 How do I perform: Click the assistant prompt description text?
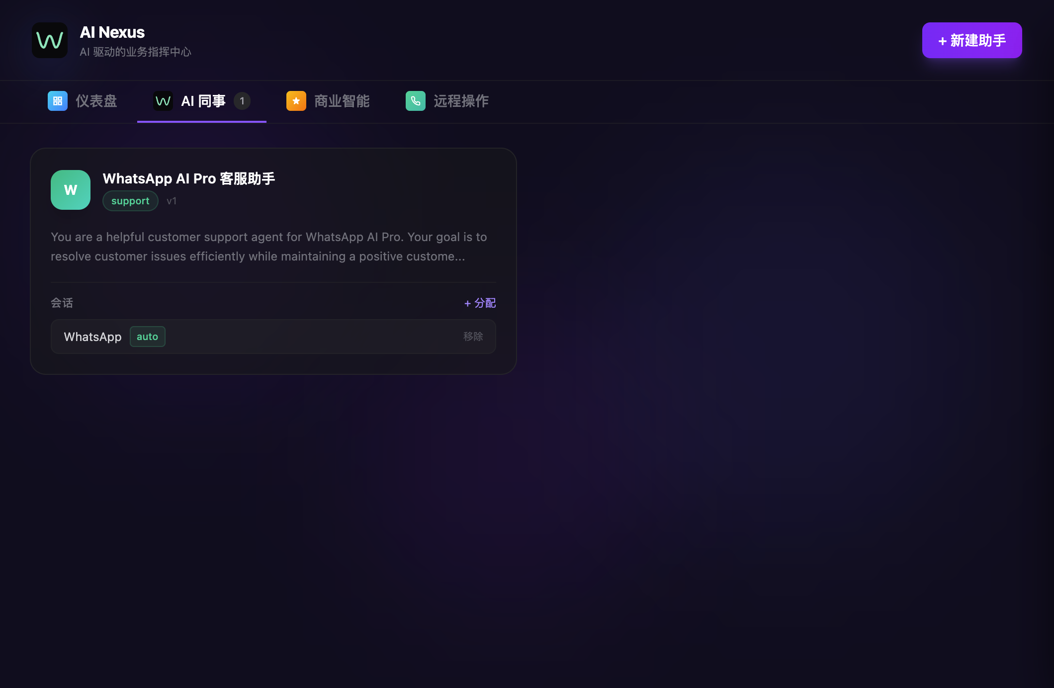point(269,247)
